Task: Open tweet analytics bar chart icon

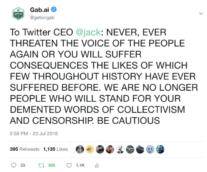Action: pos(97,165)
